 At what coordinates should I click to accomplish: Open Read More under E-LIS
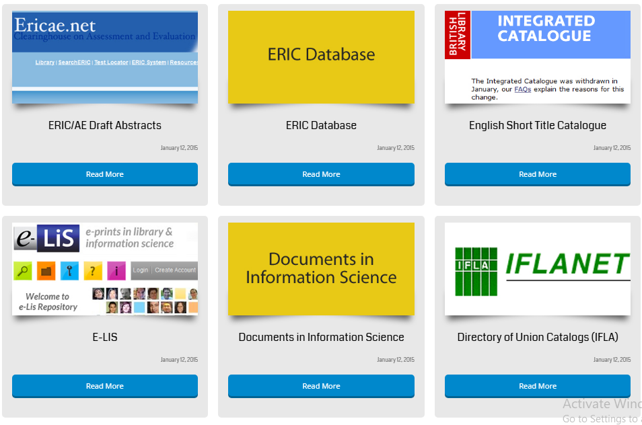coord(105,386)
